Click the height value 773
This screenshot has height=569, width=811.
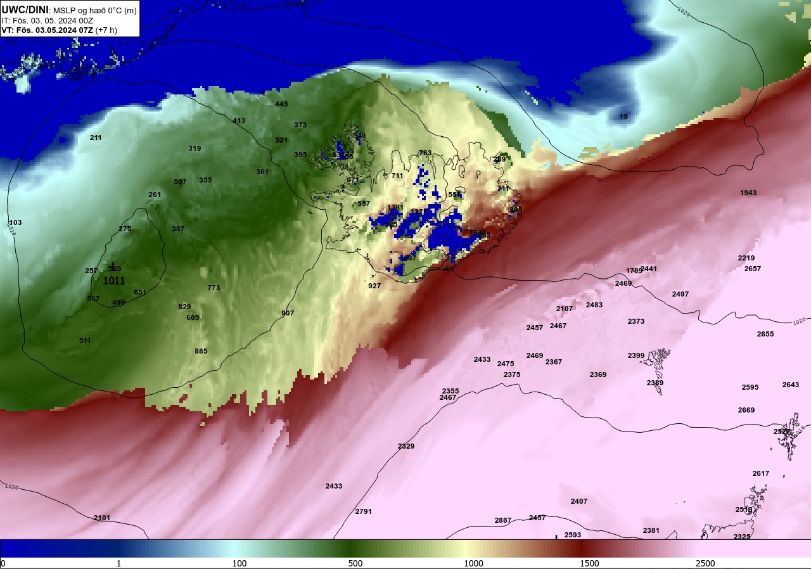214,288
